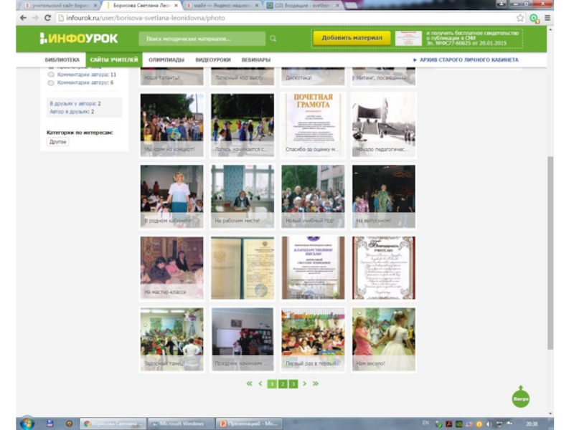Viewport: 574px width, 430px height.
Task: Open photo Первый раз в первый...
Action: pyautogui.click(x=313, y=339)
